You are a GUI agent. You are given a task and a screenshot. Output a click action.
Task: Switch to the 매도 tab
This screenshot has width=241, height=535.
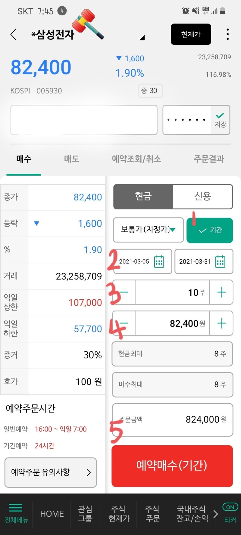(x=71, y=159)
